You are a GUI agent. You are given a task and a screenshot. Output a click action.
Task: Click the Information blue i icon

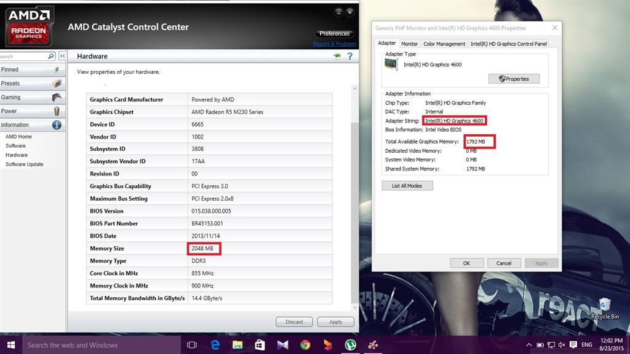coord(57,125)
